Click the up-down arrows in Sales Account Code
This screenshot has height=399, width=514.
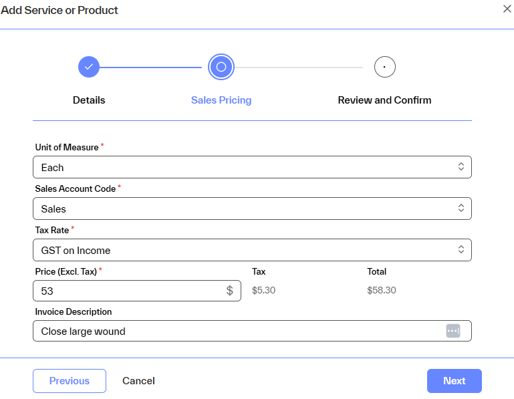[x=461, y=209]
